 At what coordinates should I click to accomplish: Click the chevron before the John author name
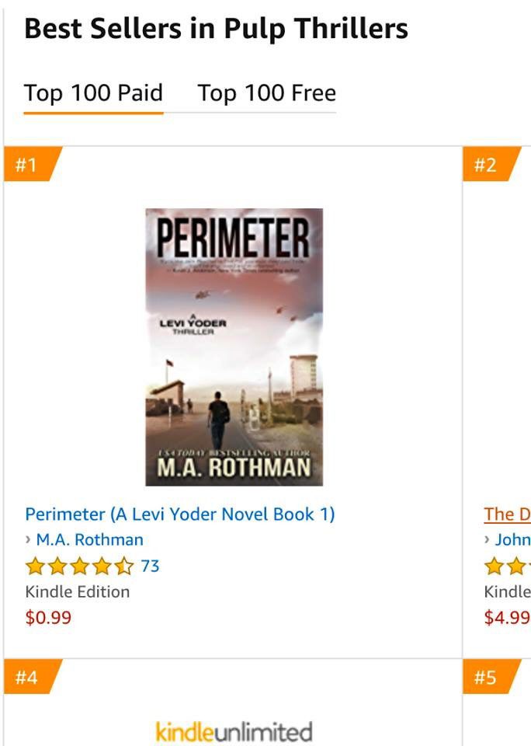pyautogui.click(x=488, y=540)
